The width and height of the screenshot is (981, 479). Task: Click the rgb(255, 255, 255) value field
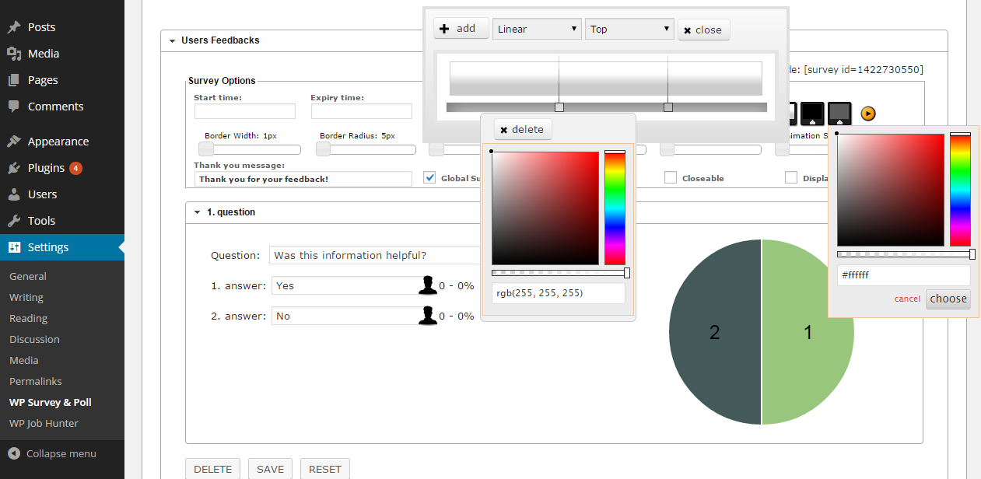click(559, 293)
